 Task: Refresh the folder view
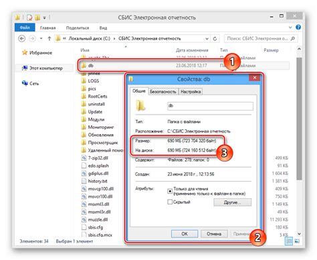[215, 39]
